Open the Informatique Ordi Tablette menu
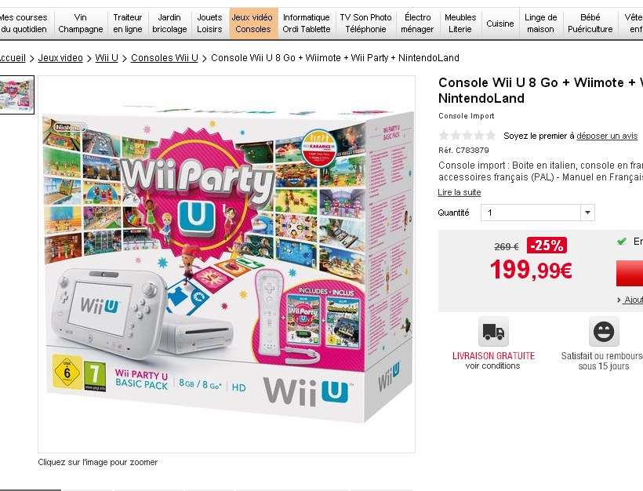 click(x=307, y=24)
